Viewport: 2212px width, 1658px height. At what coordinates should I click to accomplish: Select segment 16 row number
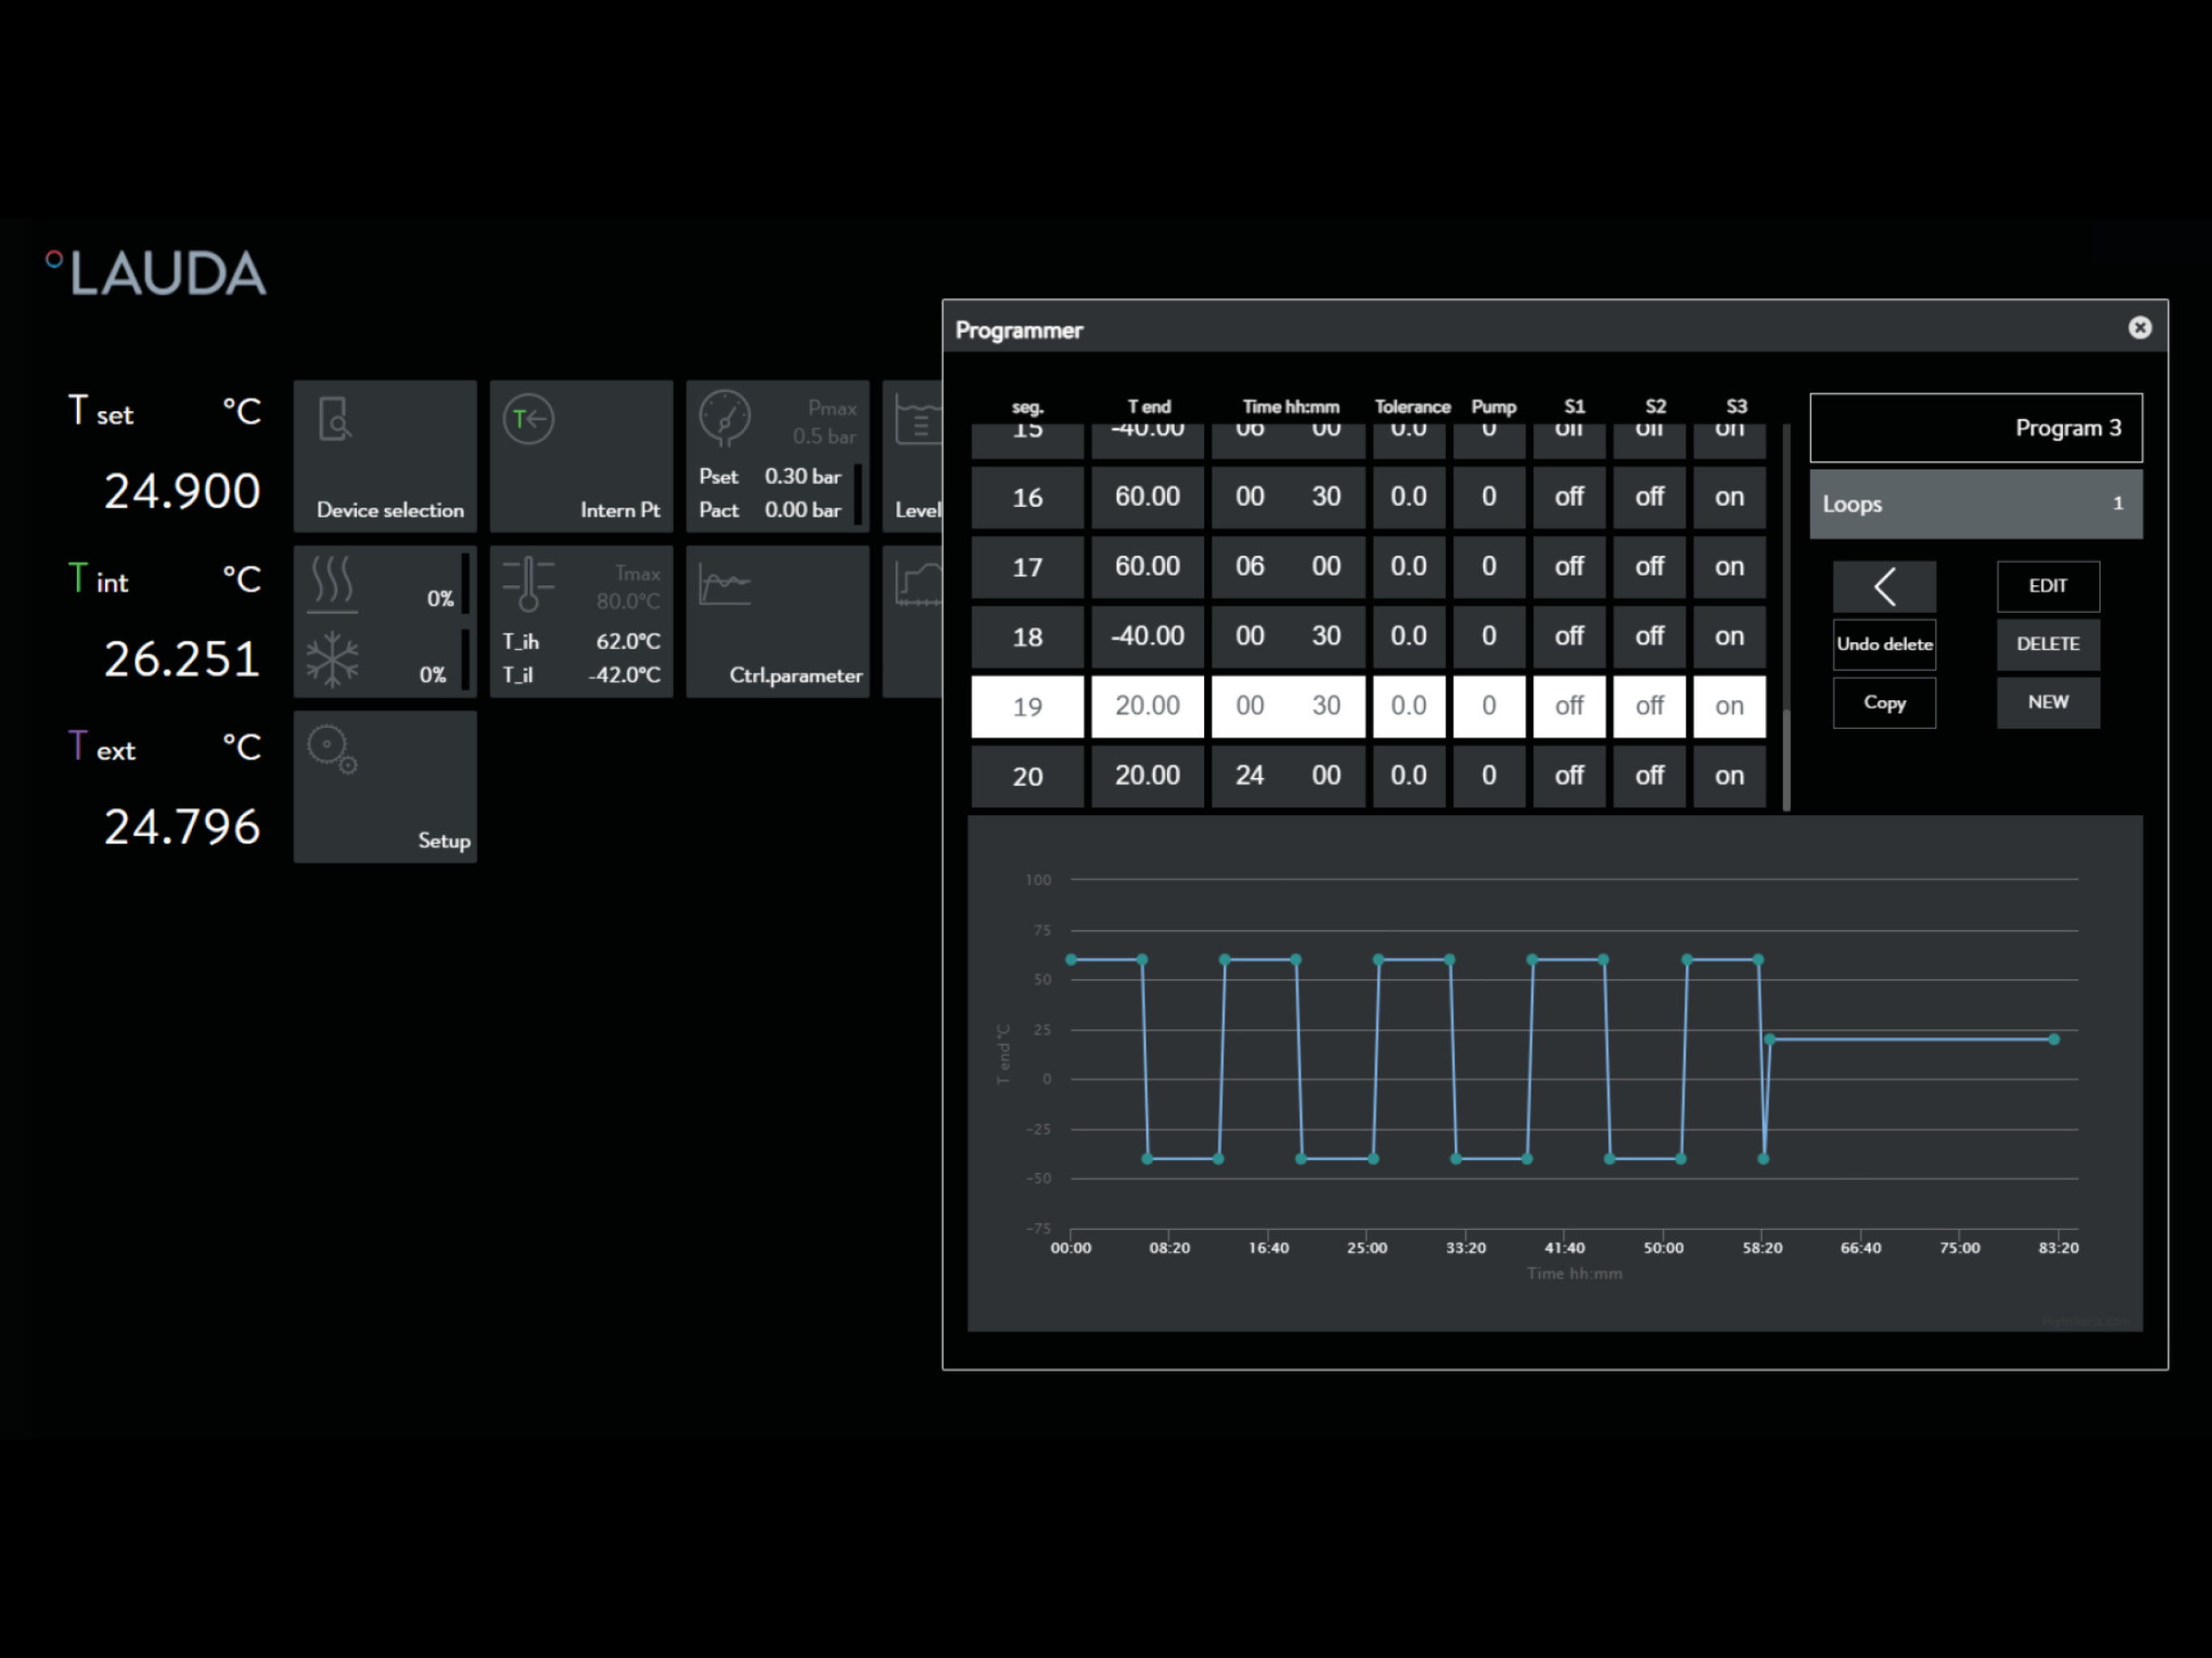pyautogui.click(x=1027, y=497)
